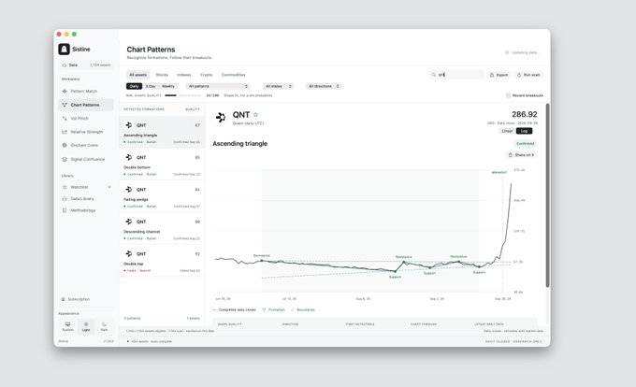
Task: Click the Updating data status indicator
Action: coord(521,52)
